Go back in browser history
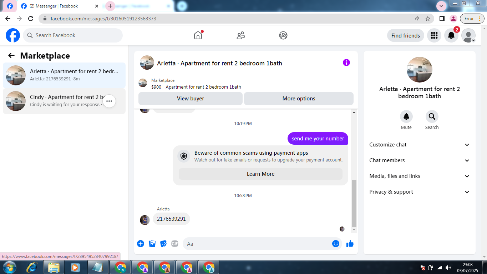Viewport: 487px width, 274px height. coord(8,19)
